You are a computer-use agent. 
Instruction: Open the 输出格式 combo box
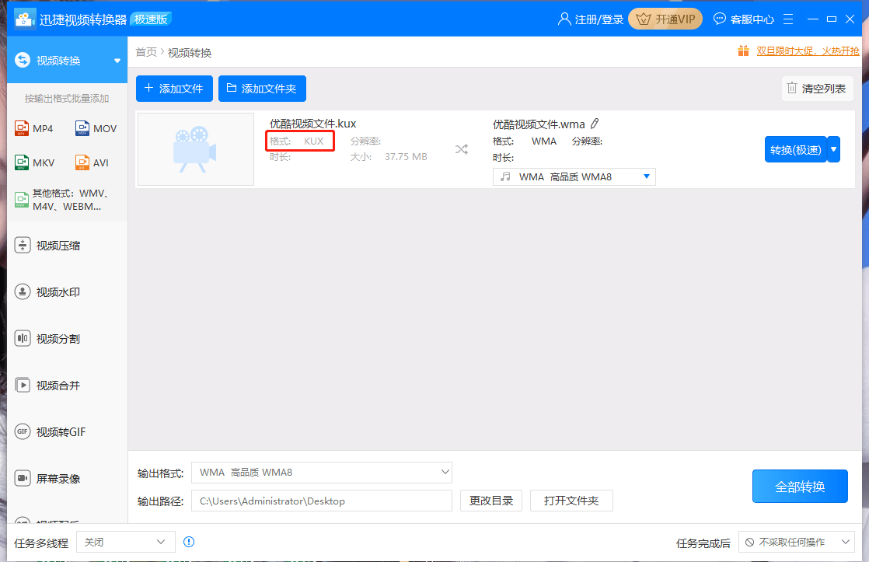(x=322, y=472)
